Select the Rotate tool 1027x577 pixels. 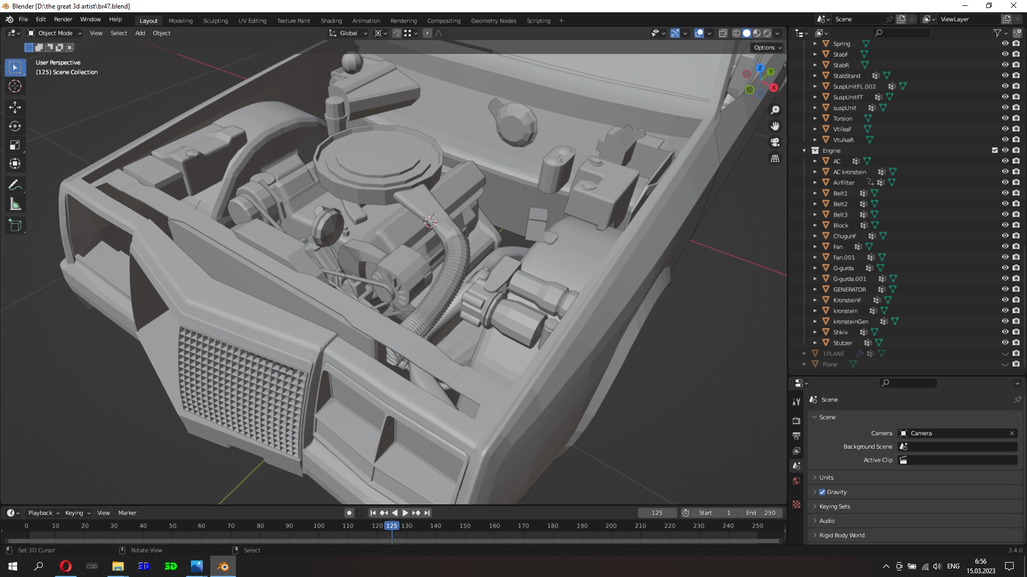[x=15, y=127]
